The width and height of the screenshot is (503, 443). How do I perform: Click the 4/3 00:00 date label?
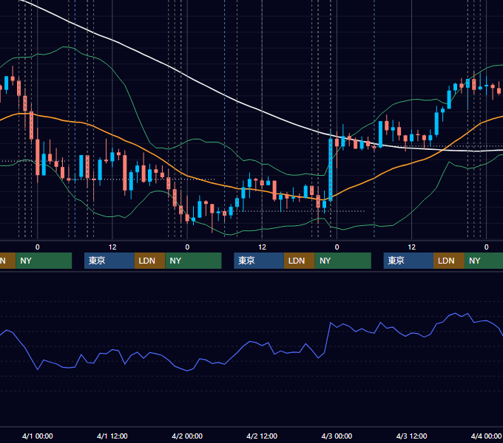tap(337, 436)
